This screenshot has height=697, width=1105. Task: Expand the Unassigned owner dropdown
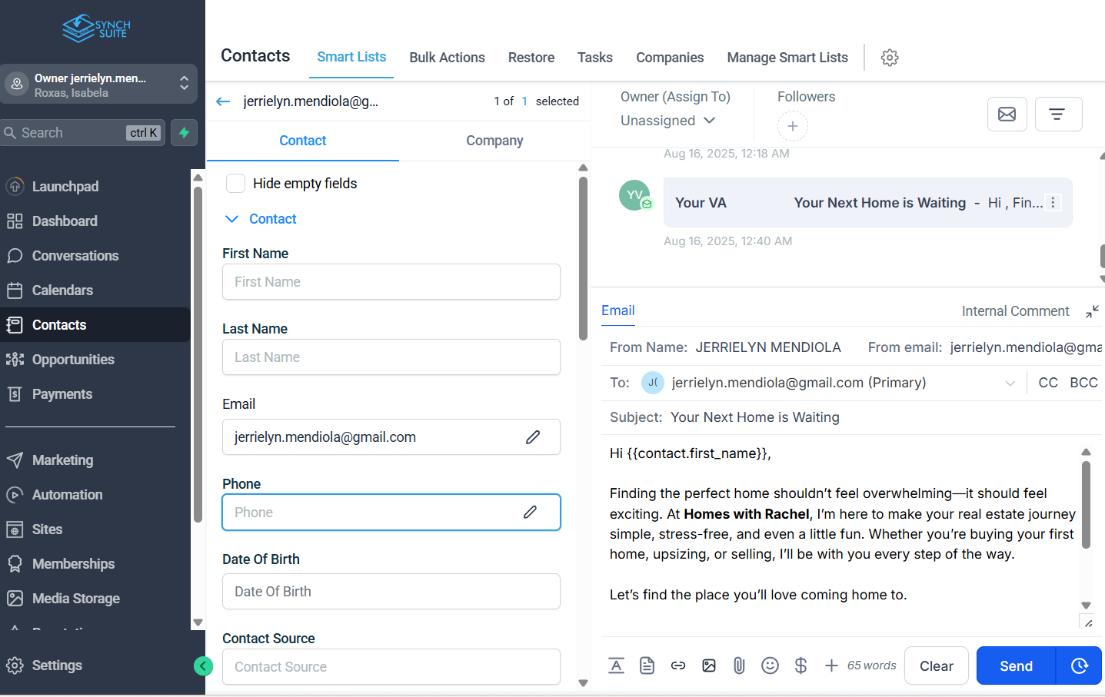click(x=667, y=121)
